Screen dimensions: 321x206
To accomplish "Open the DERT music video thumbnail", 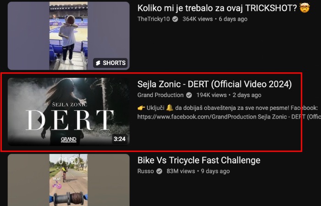I will point(69,112).
